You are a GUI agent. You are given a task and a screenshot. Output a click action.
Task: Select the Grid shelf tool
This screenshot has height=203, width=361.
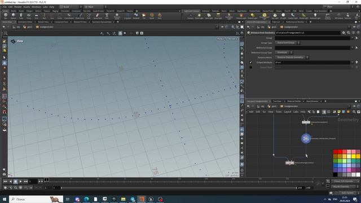click(x=36, y=16)
